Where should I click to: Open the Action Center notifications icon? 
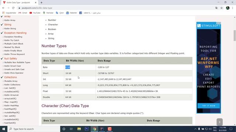[231, 129]
